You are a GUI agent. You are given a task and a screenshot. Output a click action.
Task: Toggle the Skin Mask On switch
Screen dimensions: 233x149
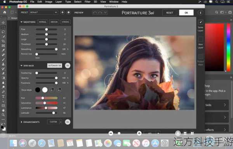(68, 66)
